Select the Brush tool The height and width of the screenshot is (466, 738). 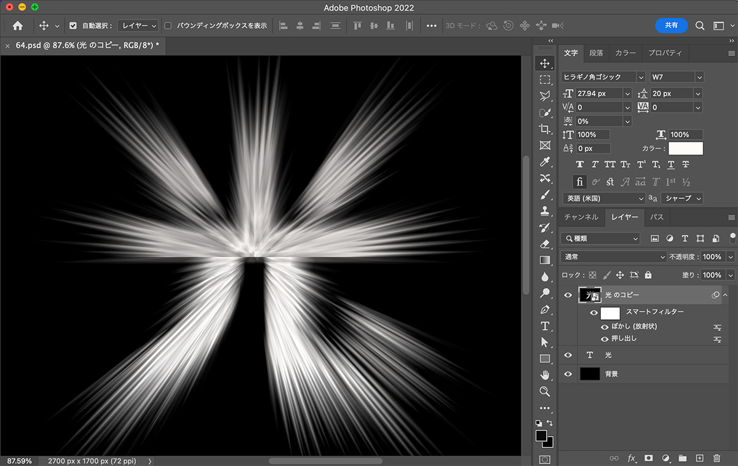pos(544,195)
